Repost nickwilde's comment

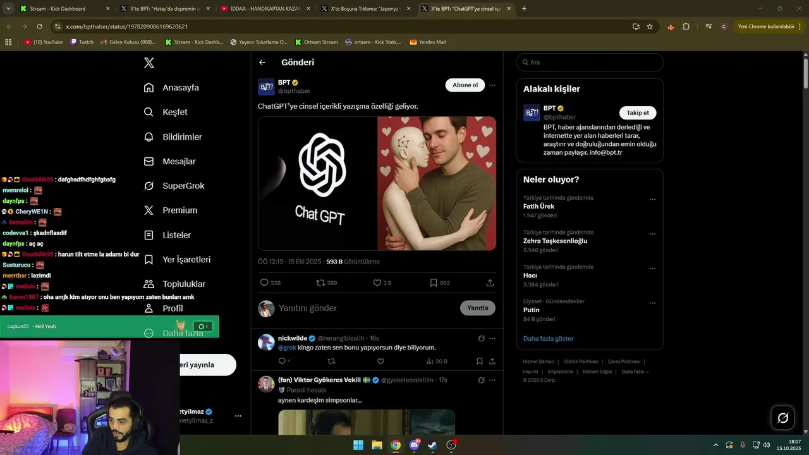[x=331, y=361]
